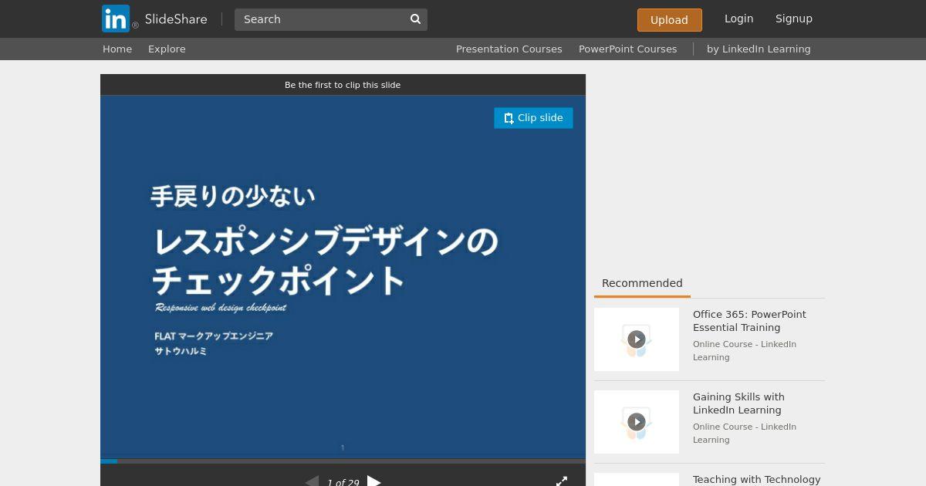Open the by LinkedIn Learning link
This screenshot has height=486, width=926.
click(759, 49)
